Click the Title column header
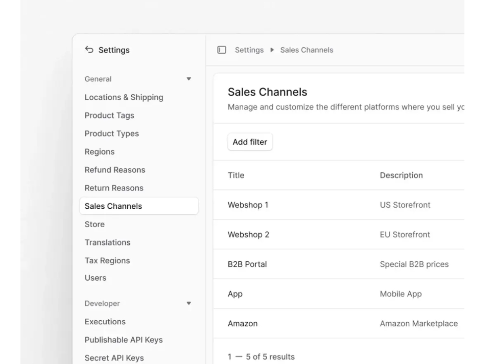This screenshot has width=485, height=364. tap(236, 175)
